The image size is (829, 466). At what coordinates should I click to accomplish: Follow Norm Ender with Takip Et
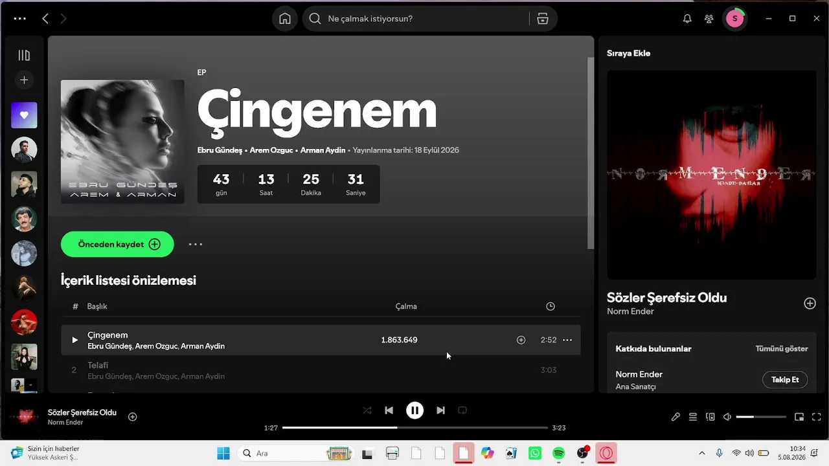tap(785, 380)
